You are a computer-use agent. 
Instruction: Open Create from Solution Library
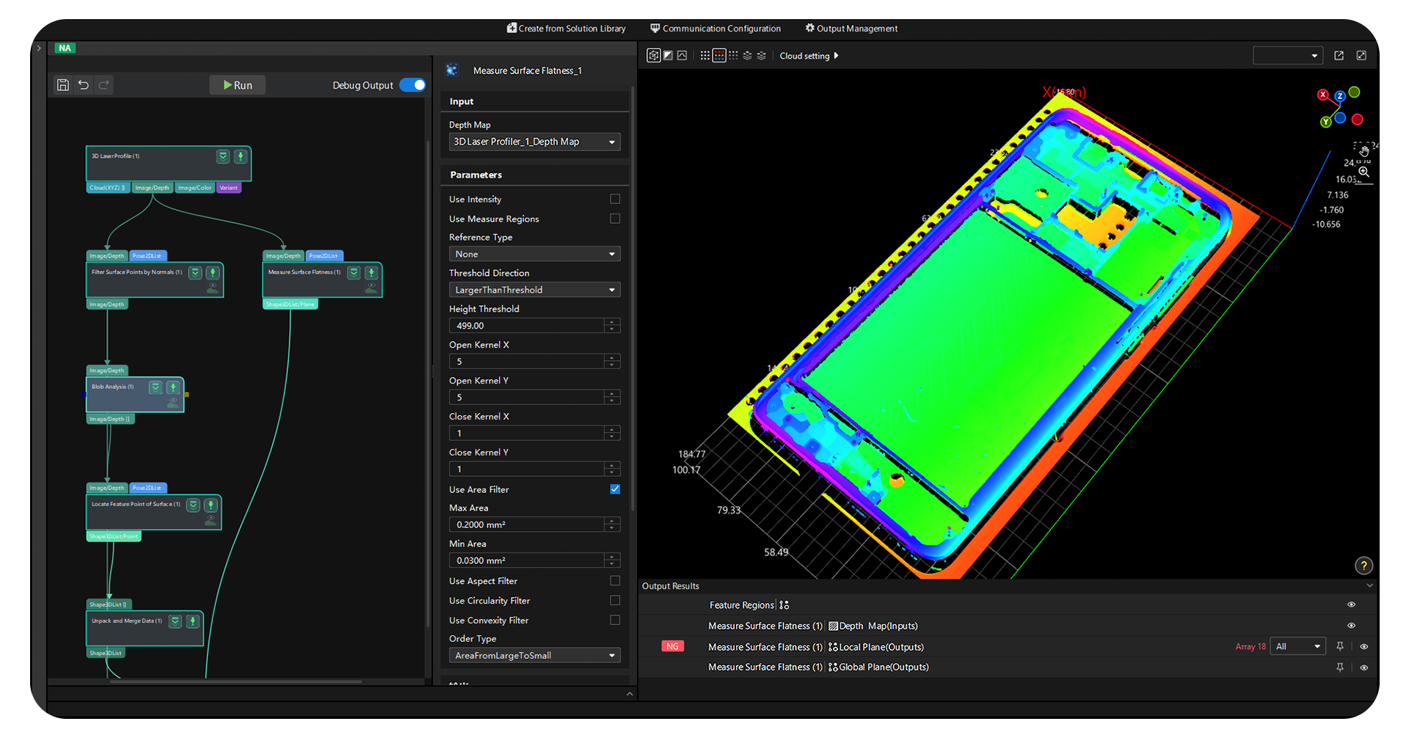pos(566,28)
